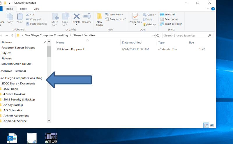This screenshot has width=233, height=144.
Task: Switch to Details view layout icon
Action: tap(206, 125)
